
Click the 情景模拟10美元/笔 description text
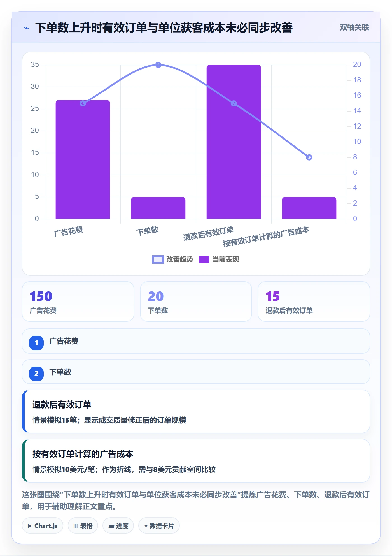(x=124, y=470)
